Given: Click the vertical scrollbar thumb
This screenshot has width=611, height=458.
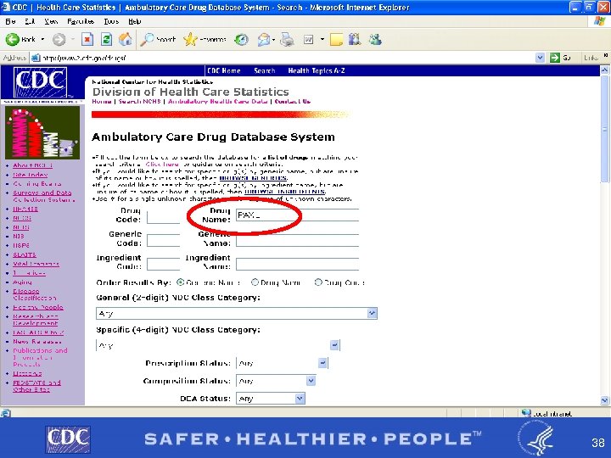Looking at the screenshot, I should coord(604,129).
